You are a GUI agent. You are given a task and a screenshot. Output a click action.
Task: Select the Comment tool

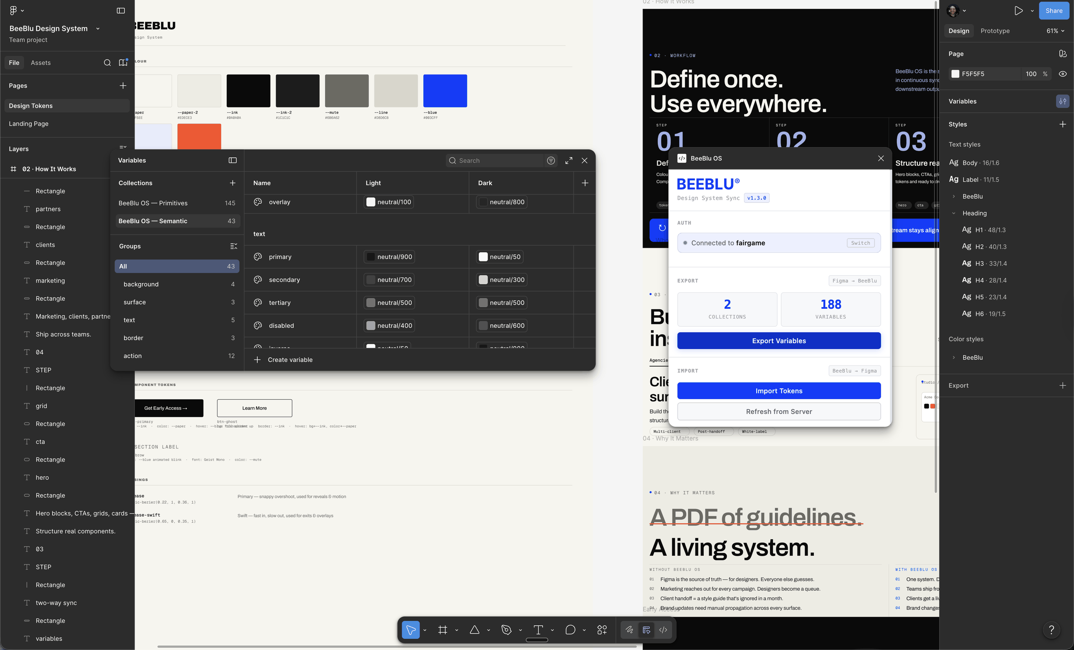tap(570, 629)
